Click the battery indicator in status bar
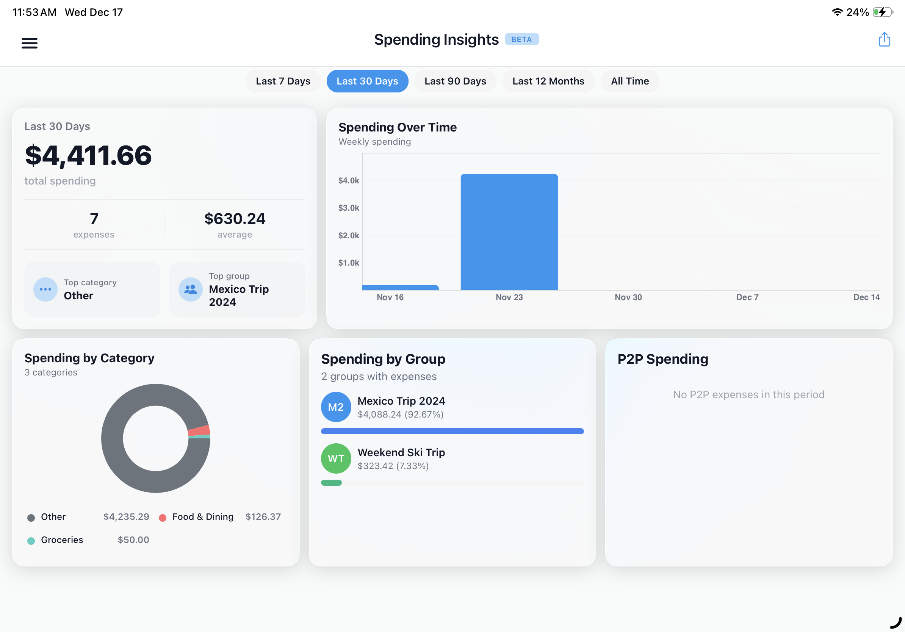This screenshot has height=632, width=905. [x=882, y=12]
